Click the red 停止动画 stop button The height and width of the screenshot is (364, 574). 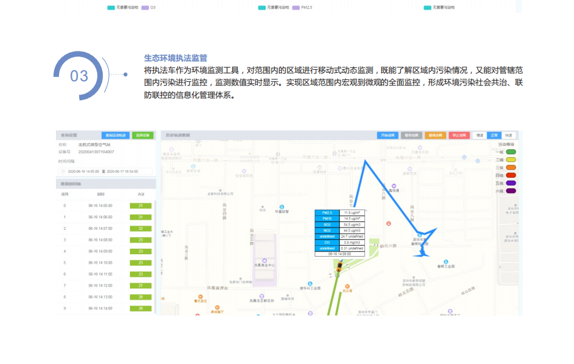click(x=459, y=135)
